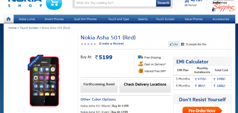Click the star rating row
238x113 pixels.
pyautogui.click(x=88, y=44)
